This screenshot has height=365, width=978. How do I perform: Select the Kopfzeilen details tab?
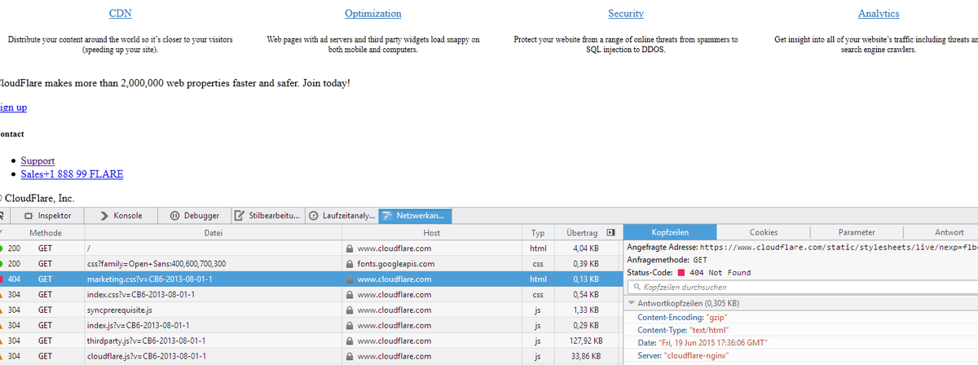pos(670,232)
